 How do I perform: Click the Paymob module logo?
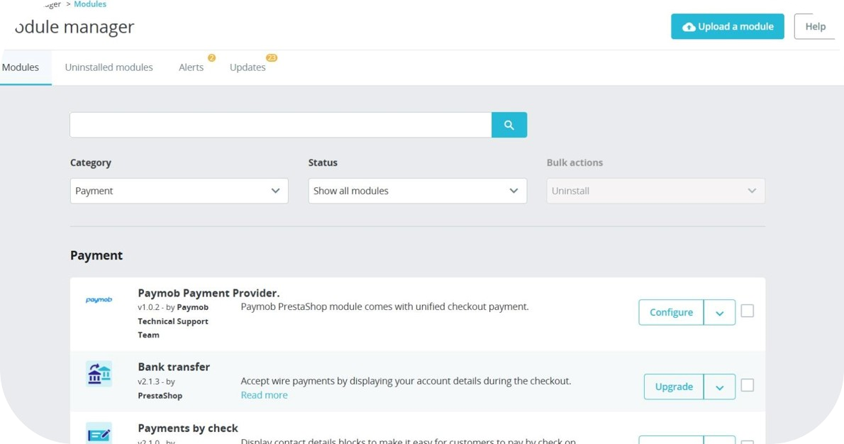tap(99, 300)
